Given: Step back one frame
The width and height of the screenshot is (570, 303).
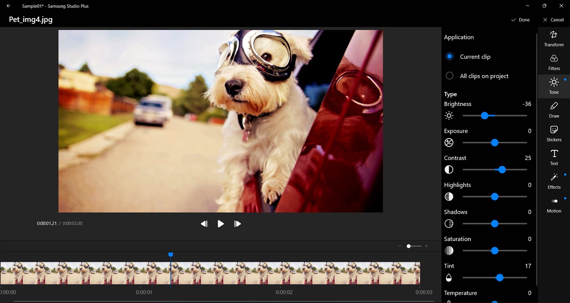Looking at the screenshot, I should point(204,224).
